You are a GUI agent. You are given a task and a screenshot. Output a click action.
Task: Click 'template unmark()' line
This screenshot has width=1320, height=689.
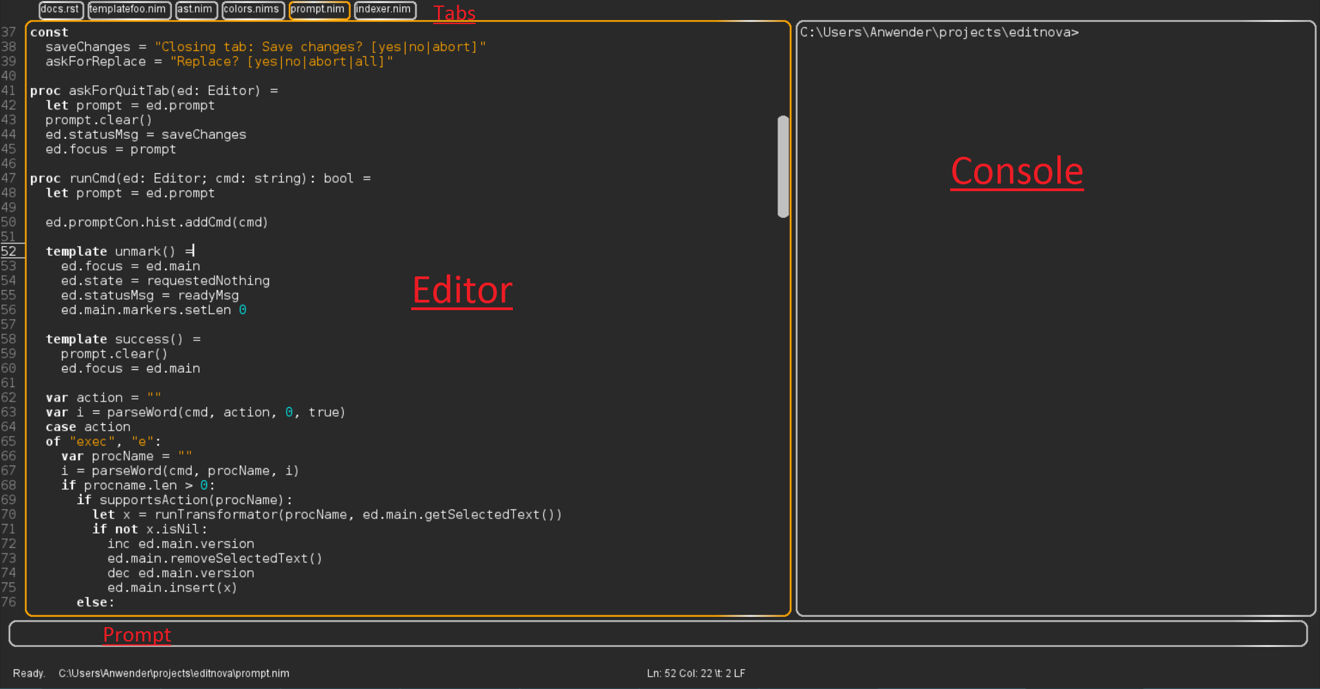point(120,251)
